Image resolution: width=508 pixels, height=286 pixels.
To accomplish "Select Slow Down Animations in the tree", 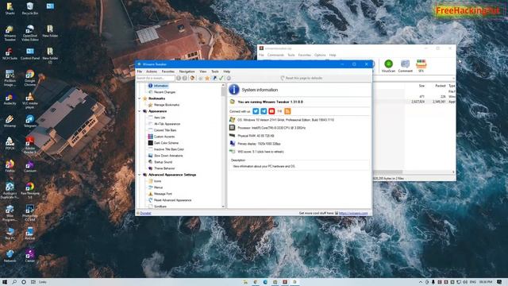I will click(168, 156).
